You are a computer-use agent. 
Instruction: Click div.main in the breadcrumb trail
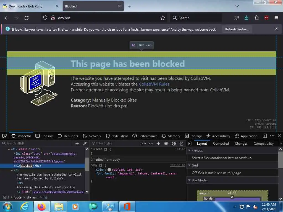tap(33, 197)
